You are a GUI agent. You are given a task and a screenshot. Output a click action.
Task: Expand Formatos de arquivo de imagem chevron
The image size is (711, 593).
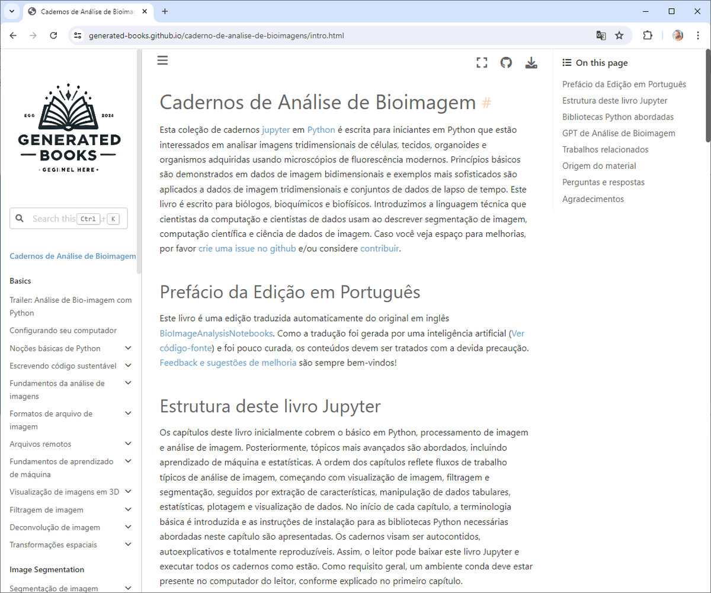(x=129, y=414)
